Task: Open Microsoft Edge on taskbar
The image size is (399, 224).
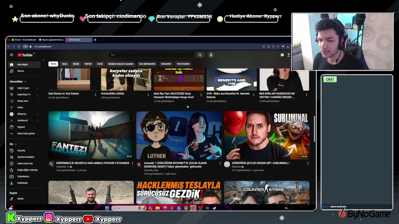Action: click(x=165, y=208)
